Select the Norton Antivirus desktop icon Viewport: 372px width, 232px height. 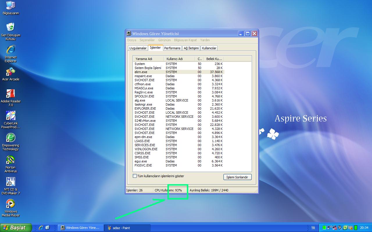click(x=11, y=164)
